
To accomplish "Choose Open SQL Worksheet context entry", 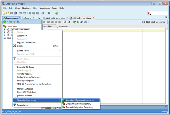I will 37,92.
